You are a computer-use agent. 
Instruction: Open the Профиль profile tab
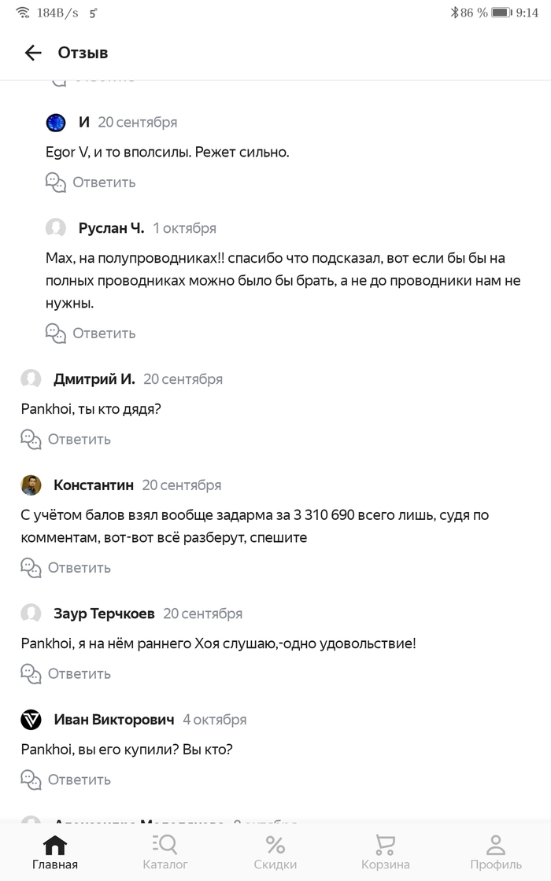click(496, 852)
